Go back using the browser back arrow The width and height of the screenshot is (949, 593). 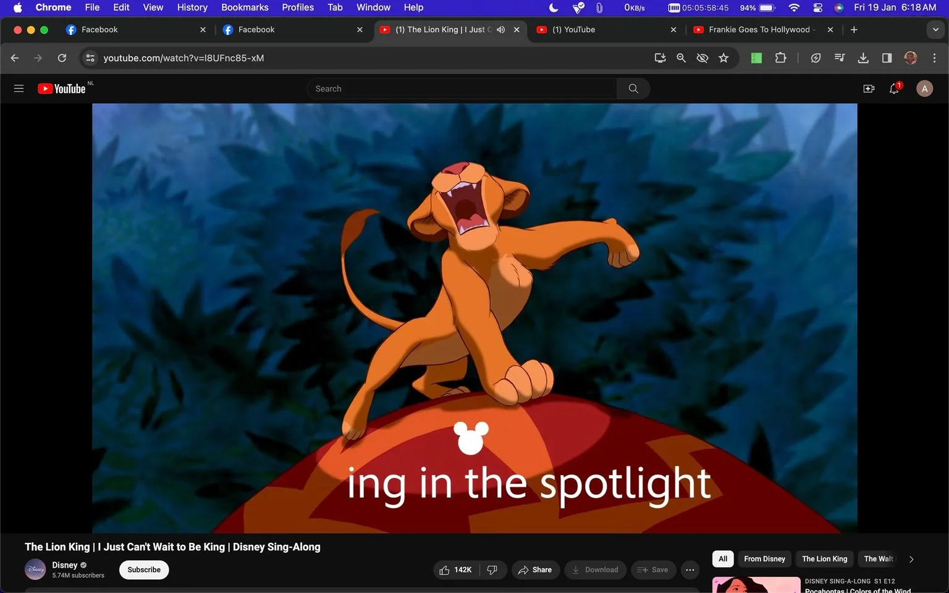click(15, 57)
